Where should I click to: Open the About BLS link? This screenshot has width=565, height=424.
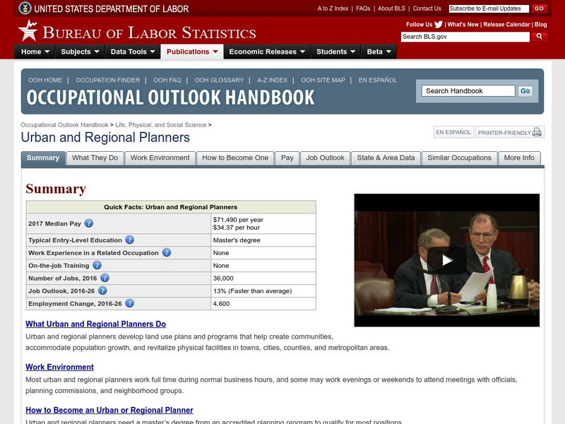click(391, 8)
